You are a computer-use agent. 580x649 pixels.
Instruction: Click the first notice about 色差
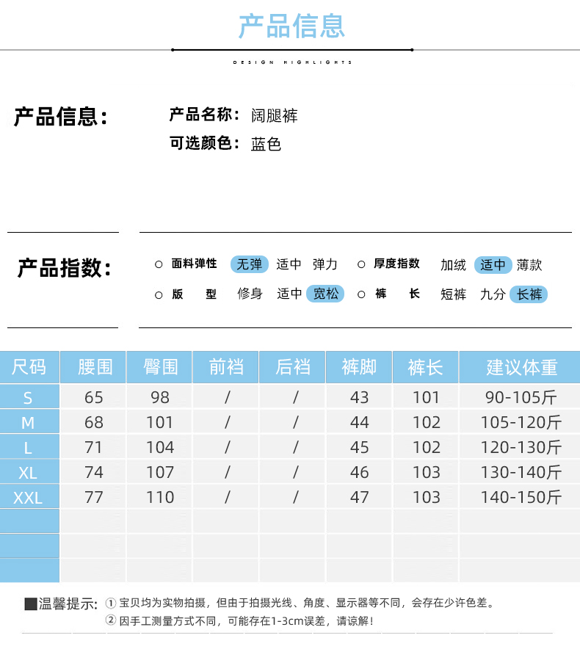coord(301,603)
